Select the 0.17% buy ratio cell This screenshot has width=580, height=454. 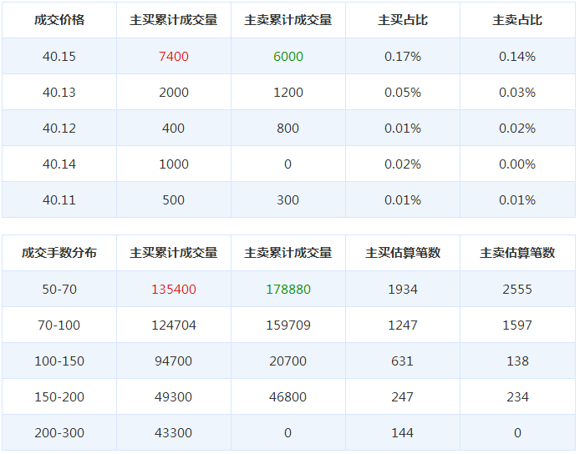click(403, 57)
